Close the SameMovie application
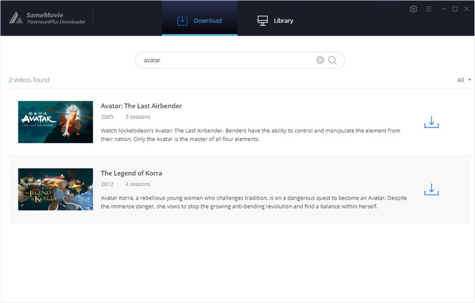Viewport: 475px width, 303px height. point(467,9)
